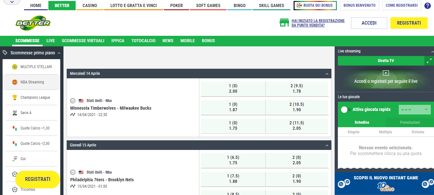Open the HOME top menu
This screenshot has height=195, width=434.
coord(36,5)
